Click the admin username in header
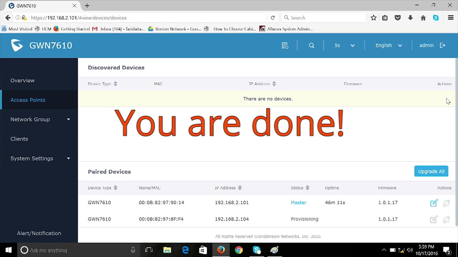This screenshot has height=257, width=458. [426, 45]
